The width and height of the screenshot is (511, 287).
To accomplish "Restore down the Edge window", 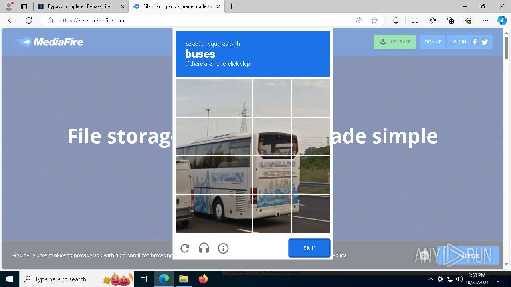I will pyautogui.click(x=483, y=6).
